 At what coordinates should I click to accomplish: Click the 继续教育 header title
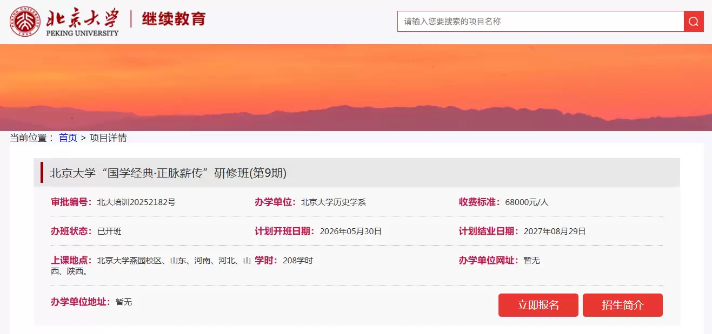pos(174,19)
